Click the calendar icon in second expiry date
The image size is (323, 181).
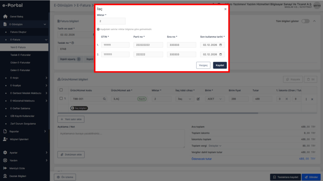coord(220,54)
